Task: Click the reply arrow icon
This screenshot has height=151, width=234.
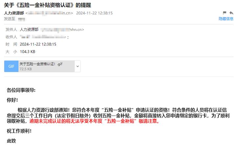Action: (231, 13)
